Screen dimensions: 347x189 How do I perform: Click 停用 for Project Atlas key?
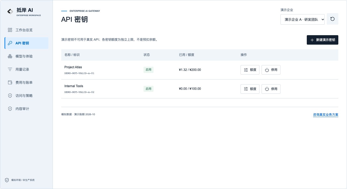[x=271, y=70]
